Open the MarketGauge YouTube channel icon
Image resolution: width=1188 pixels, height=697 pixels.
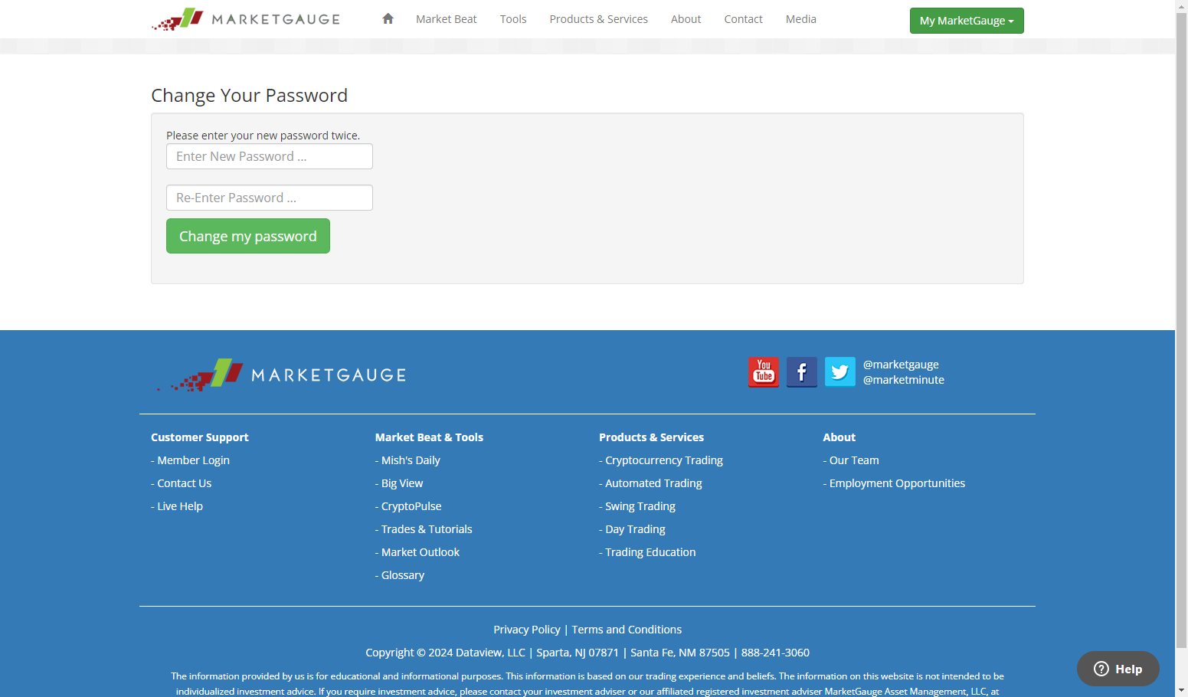tap(764, 372)
